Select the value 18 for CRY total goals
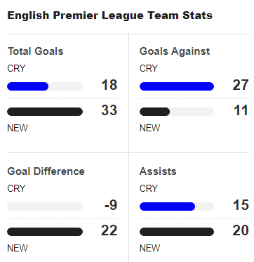 [109, 85]
